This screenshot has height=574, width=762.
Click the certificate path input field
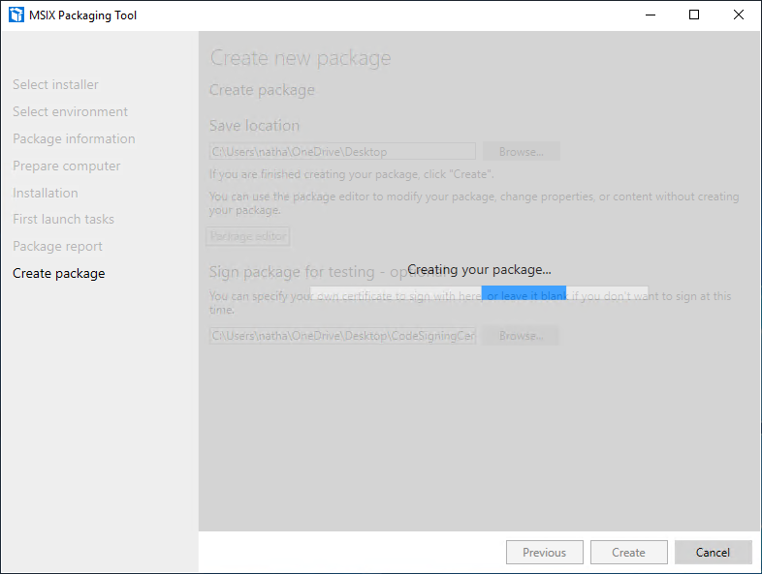(342, 336)
